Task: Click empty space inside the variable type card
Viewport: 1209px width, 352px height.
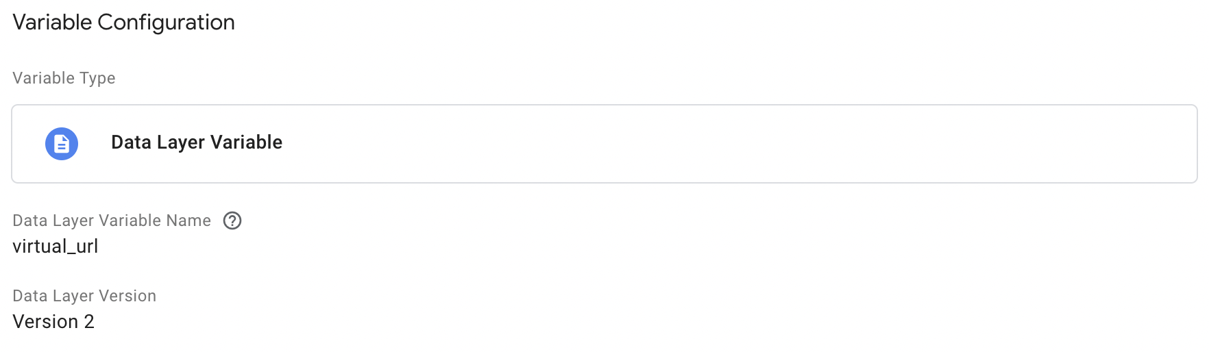Action: click(x=685, y=144)
